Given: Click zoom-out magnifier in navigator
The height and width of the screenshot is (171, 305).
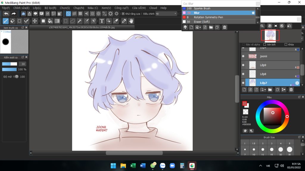Looking at the screenshot, I should click(262, 26).
